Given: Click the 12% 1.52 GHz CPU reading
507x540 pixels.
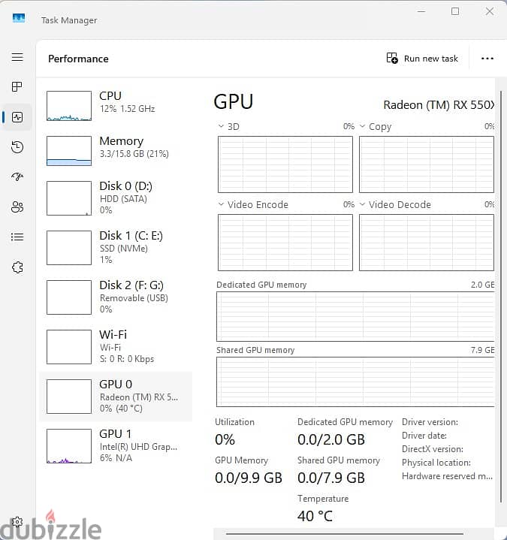Looking at the screenshot, I should pyautogui.click(x=128, y=109).
